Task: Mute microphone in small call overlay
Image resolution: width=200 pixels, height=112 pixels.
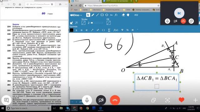Action: coord(167,21)
